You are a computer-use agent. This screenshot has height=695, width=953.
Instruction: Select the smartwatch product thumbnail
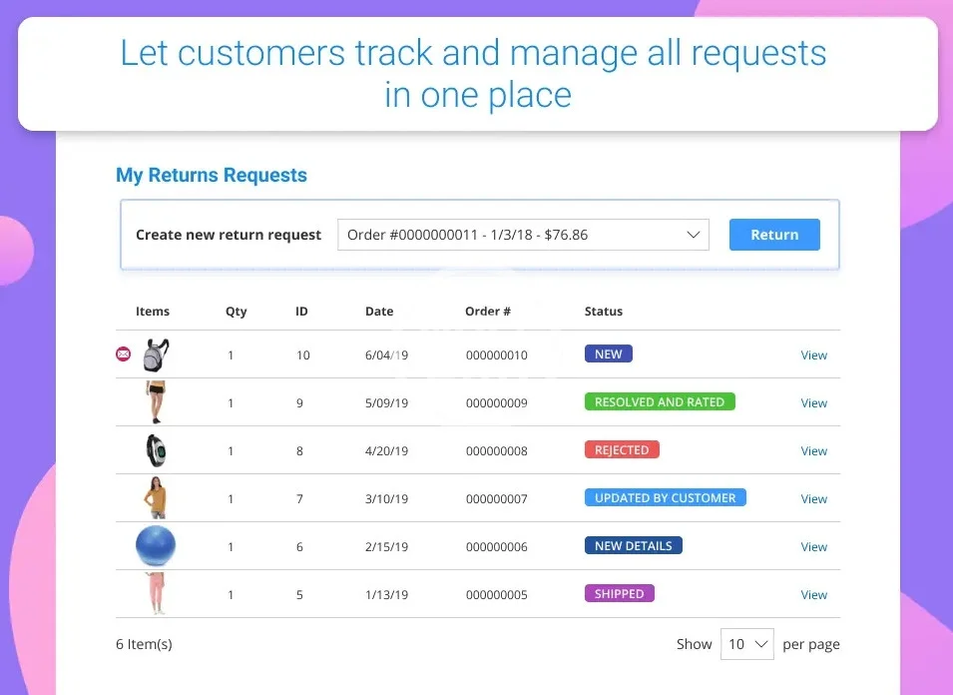[x=156, y=450]
